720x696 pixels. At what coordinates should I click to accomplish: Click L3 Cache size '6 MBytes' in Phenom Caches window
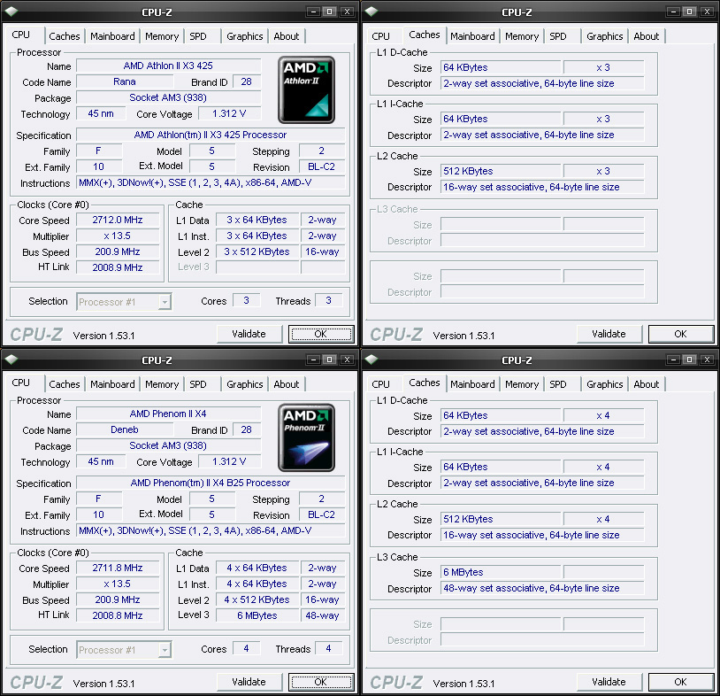(x=501, y=572)
